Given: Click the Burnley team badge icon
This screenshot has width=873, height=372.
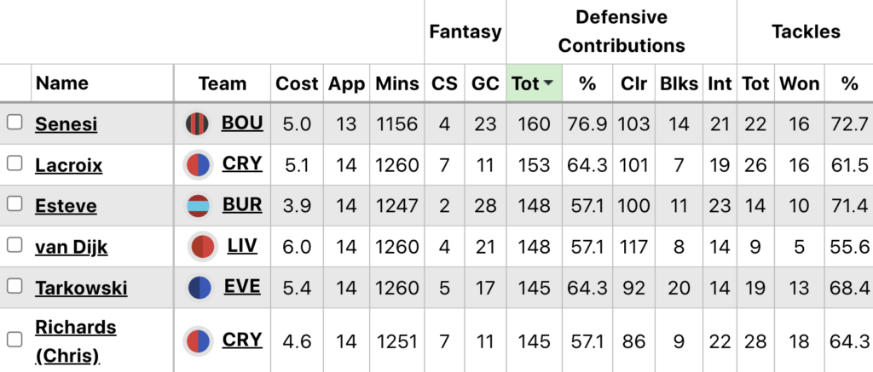Looking at the screenshot, I should point(199,206).
